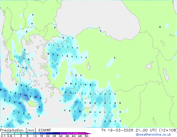This screenshot has width=177, height=137.
Task: Pick the 15–20 mm legend swatch
Action: click(44, 133)
